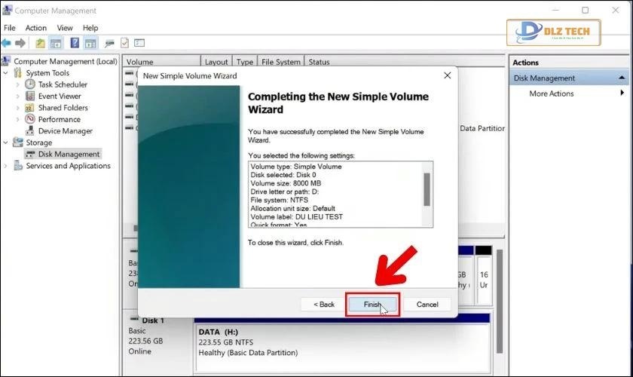Screen dimensions: 633x377
Task: Expand Services and Applications node
Action: (x=7, y=166)
